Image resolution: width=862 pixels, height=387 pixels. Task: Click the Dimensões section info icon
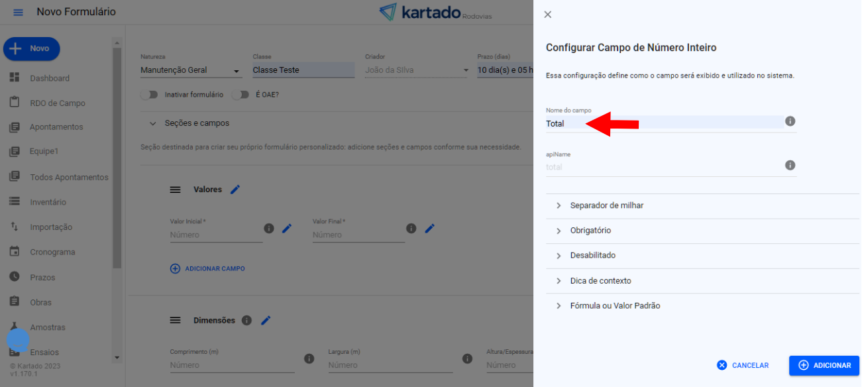pyautogui.click(x=246, y=321)
